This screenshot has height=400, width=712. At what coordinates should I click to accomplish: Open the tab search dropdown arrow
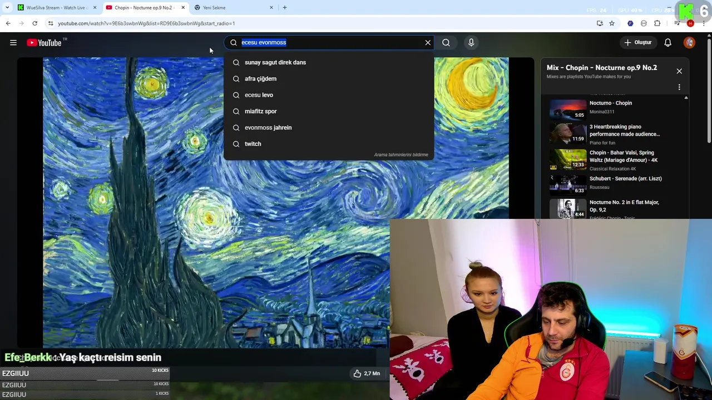click(x=7, y=8)
